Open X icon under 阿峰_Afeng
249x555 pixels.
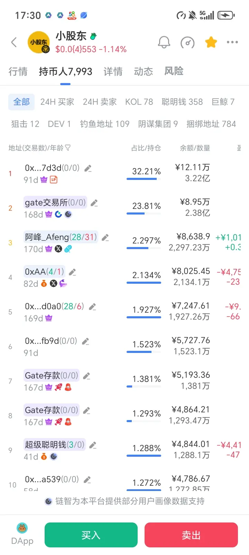tap(58, 249)
